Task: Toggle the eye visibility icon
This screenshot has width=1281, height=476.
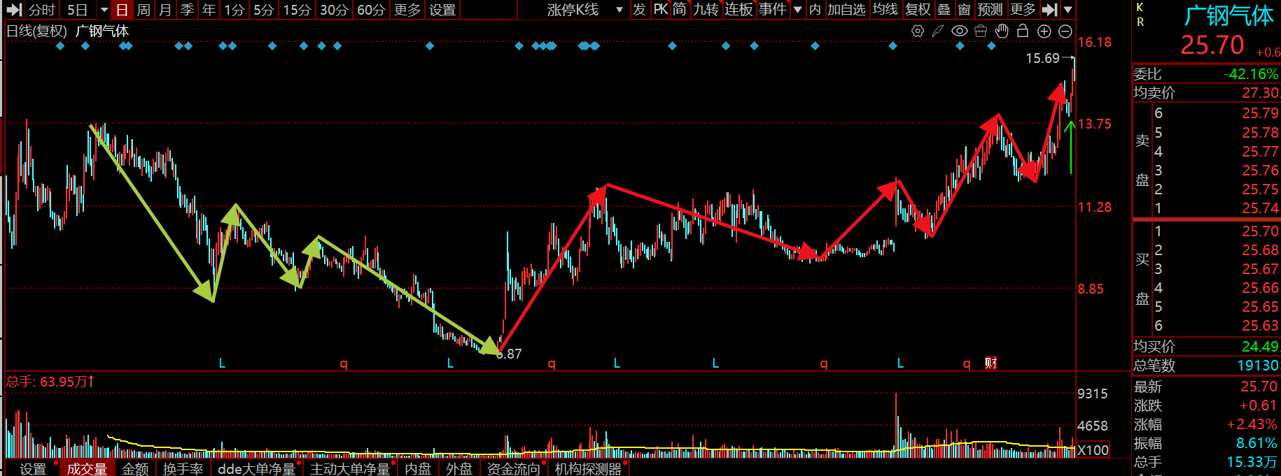Action: tap(960, 31)
